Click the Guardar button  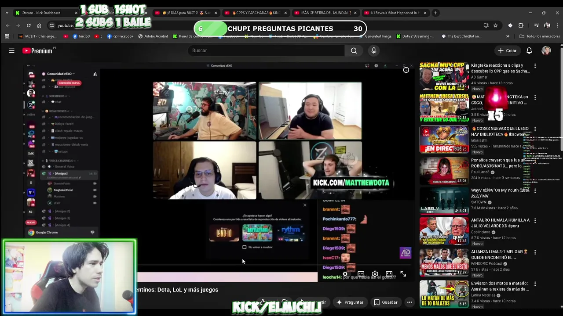[386, 302]
